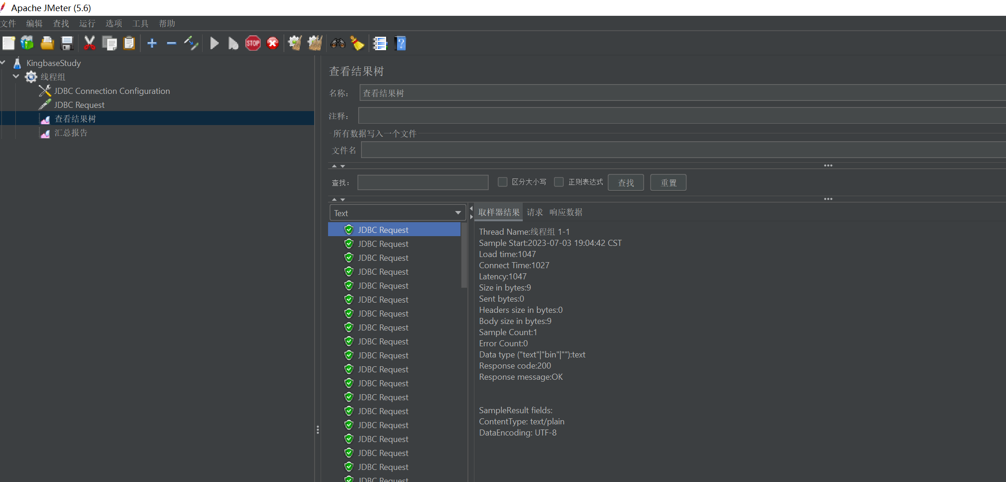Click the collapse arrows above 查找 row

(338, 166)
